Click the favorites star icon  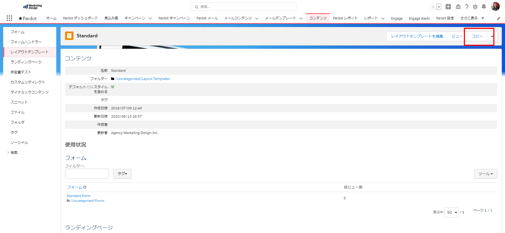point(433,7)
